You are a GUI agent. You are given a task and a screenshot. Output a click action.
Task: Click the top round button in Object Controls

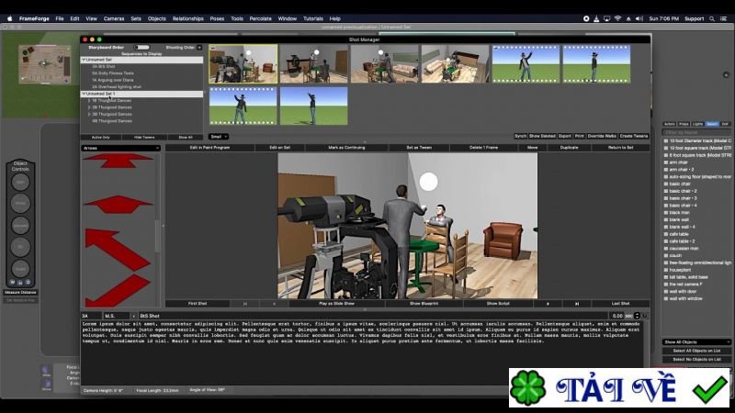pos(20,182)
